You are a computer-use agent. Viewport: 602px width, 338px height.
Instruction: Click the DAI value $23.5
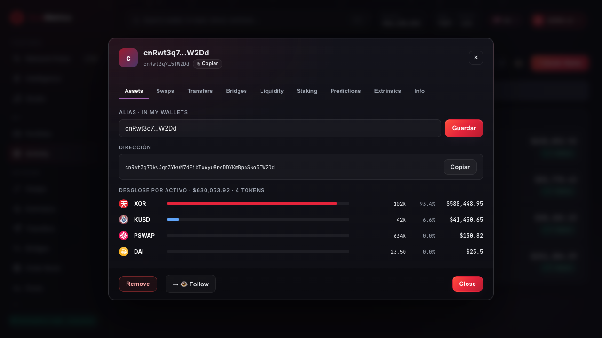(x=475, y=252)
